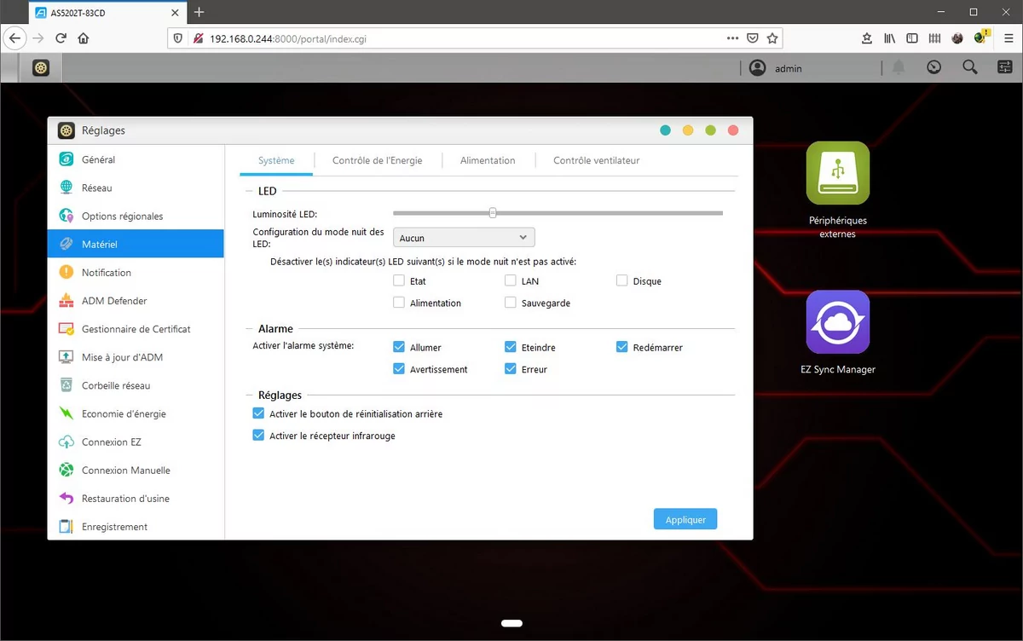Click browser home button
The width and height of the screenshot is (1023, 641).
(x=83, y=38)
